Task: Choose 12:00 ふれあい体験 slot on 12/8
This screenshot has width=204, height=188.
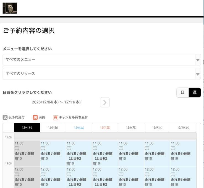Action: click(x=131, y=177)
